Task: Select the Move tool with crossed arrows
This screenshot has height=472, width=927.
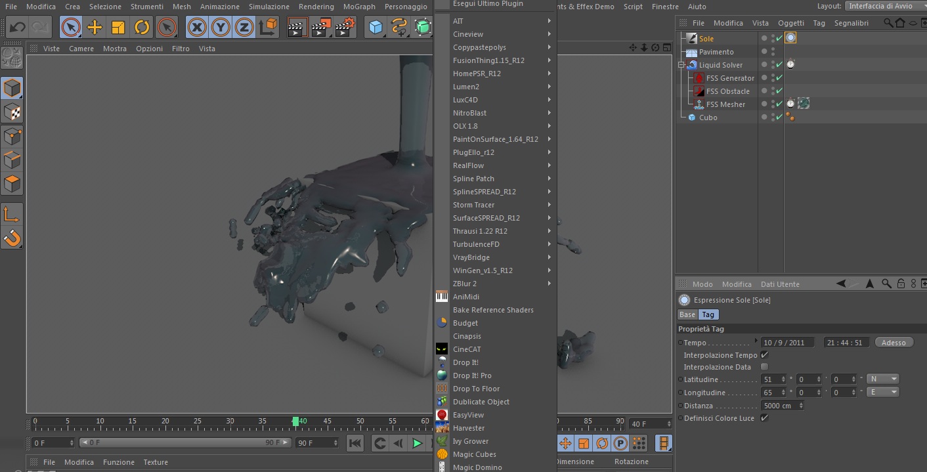Action: [x=95, y=28]
